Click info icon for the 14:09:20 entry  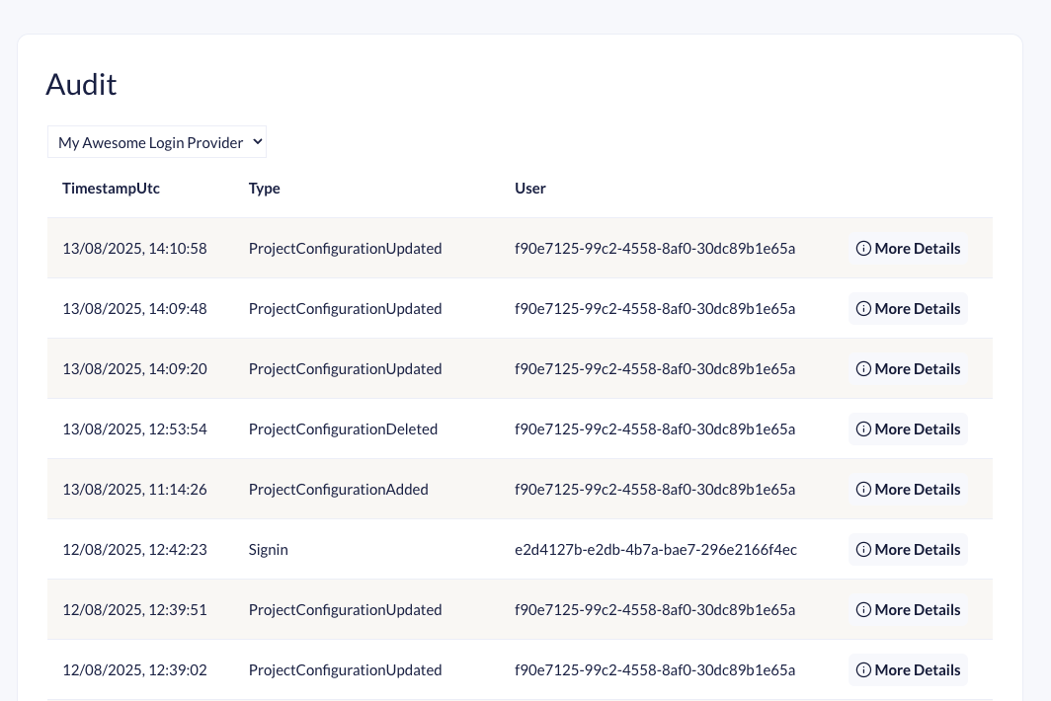863,369
